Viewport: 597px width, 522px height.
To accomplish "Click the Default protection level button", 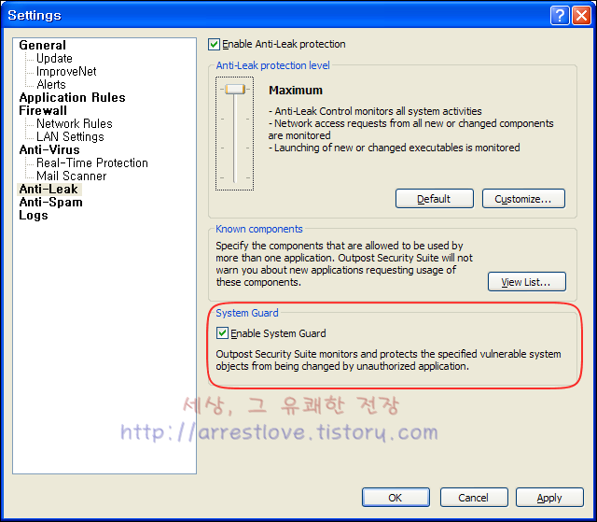I will click(435, 199).
